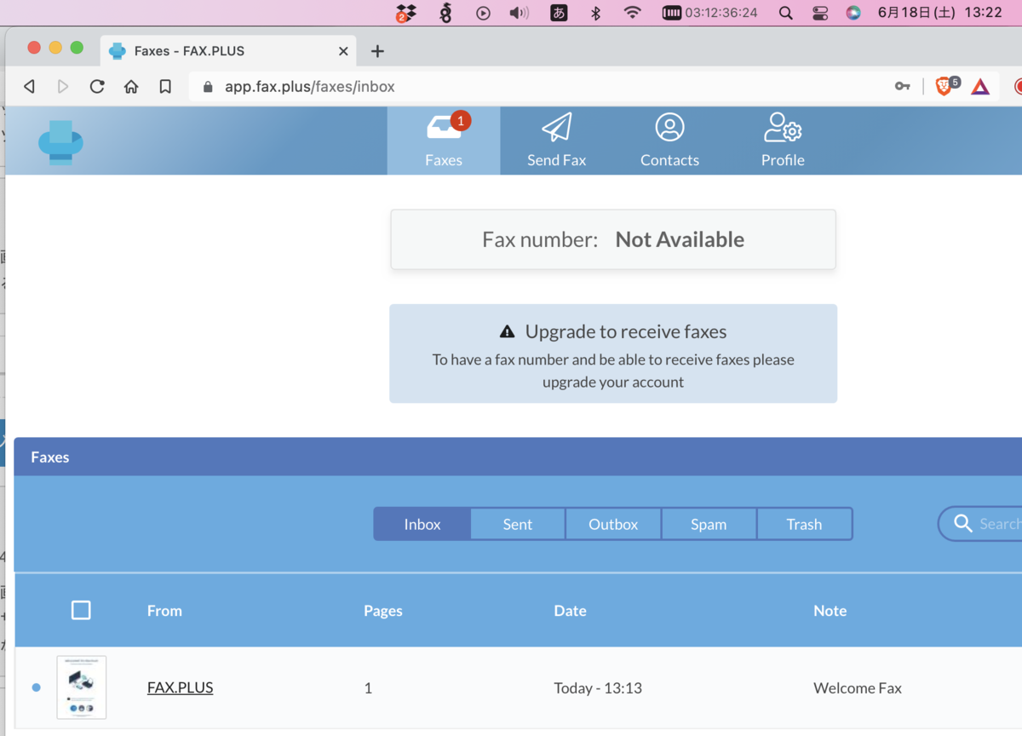Open the Send Fax page
The height and width of the screenshot is (736, 1022).
pos(556,141)
